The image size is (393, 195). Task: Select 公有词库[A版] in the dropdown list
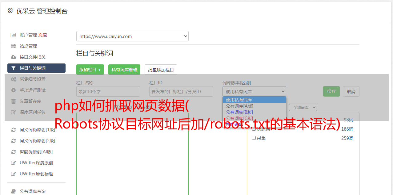point(254,106)
